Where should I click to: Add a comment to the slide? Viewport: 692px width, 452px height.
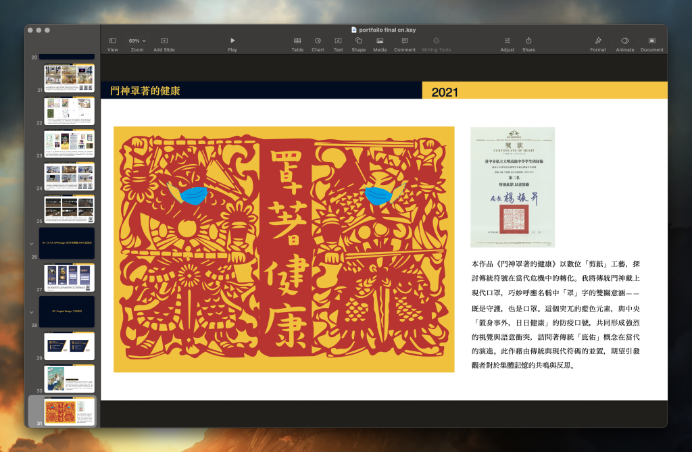click(x=404, y=41)
